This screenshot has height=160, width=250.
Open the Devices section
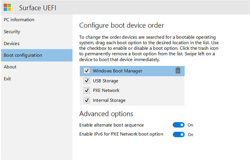point(12,43)
